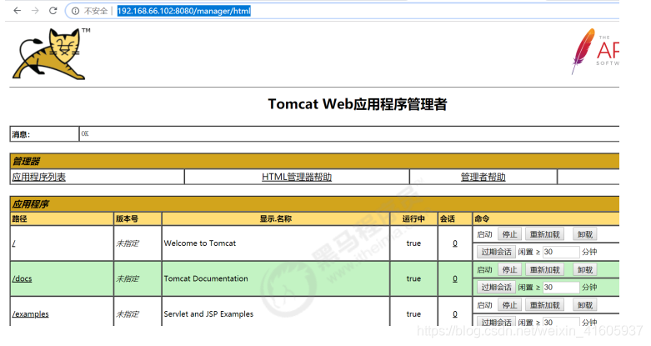
Task: Open the 应用程序列表 link
Action: coord(38,177)
